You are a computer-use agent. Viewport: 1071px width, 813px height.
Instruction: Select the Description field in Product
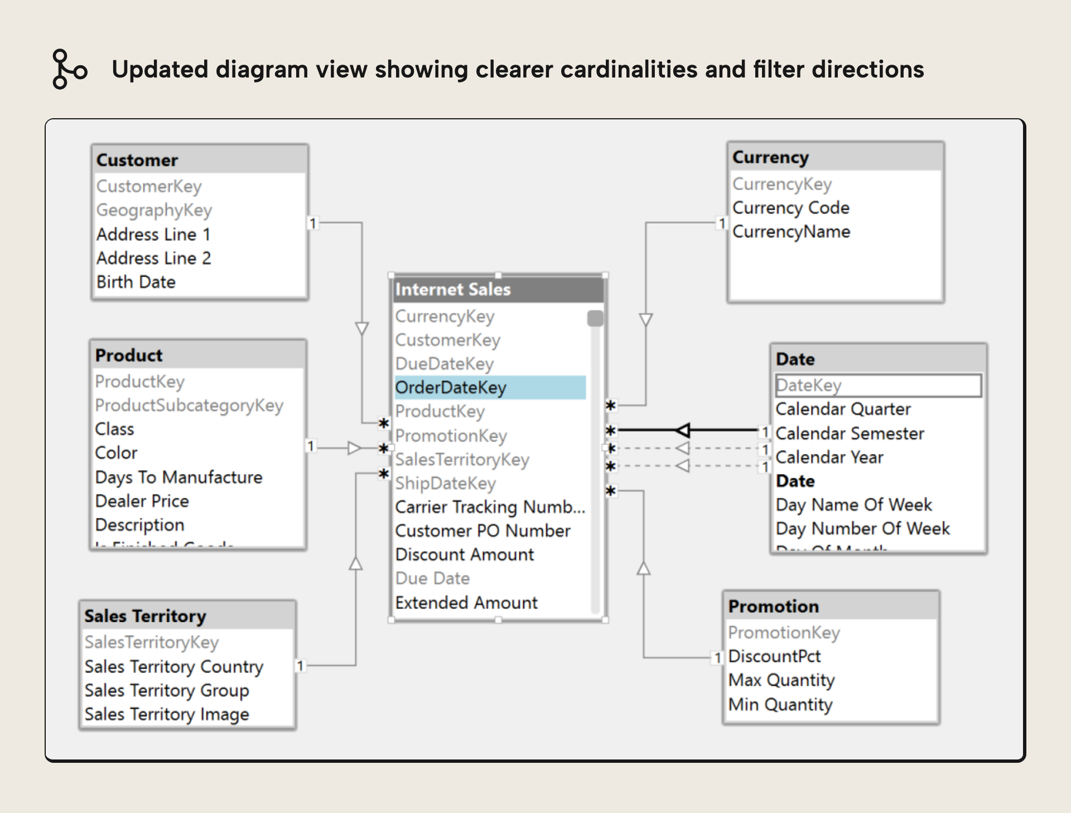(x=140, y=525)
